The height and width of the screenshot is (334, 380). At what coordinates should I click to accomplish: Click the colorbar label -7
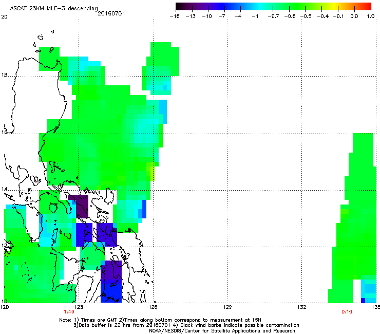coord(222,16)
